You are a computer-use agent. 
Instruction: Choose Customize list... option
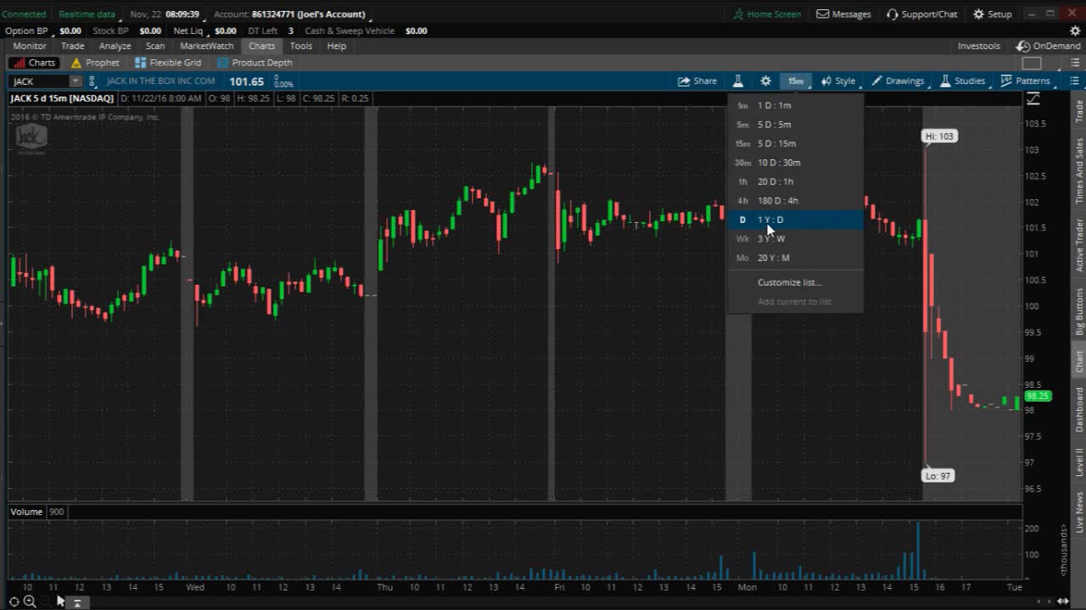[795, 282]
